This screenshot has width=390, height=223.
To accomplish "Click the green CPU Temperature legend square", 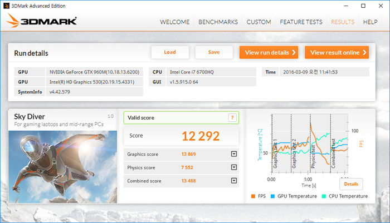I will [324, 196].
